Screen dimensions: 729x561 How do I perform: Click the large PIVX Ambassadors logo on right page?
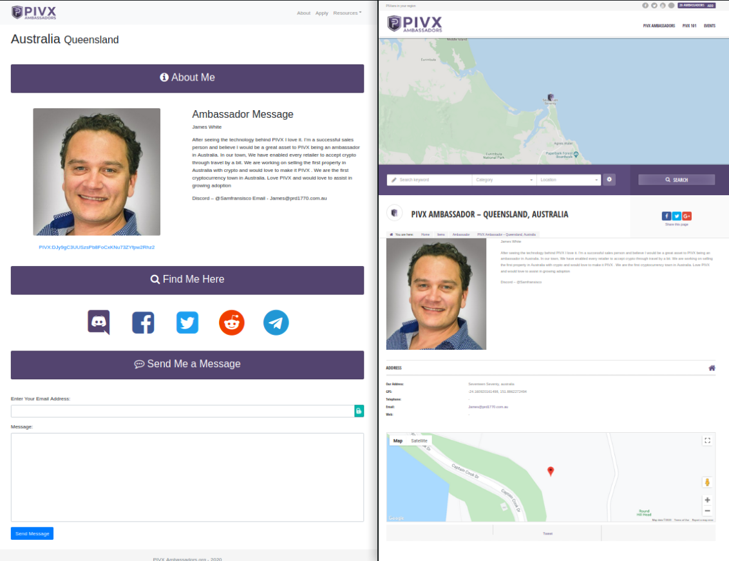(x=415, y=24)
